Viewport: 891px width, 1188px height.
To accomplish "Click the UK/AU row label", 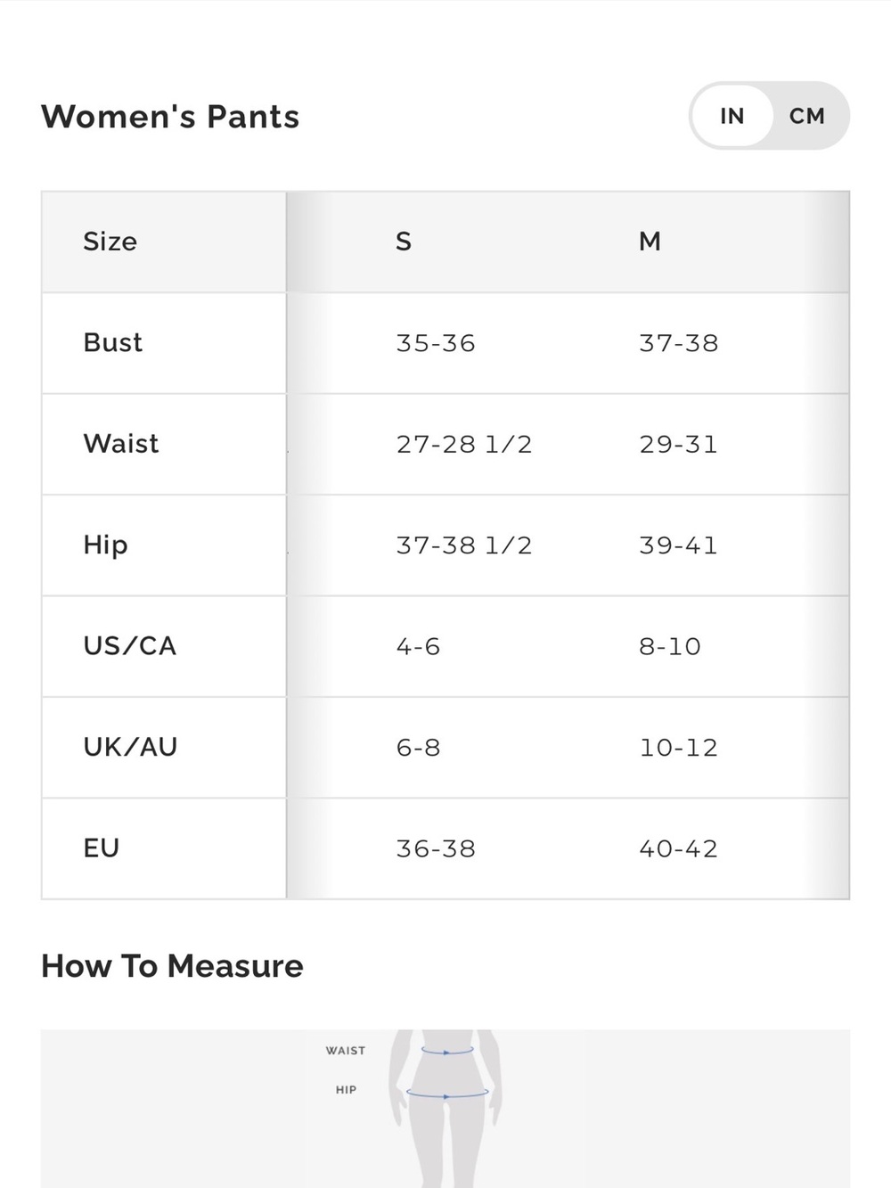I will (x=130, y=747).
